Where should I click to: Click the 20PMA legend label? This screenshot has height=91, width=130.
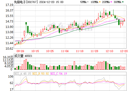[x=106, y=2]
